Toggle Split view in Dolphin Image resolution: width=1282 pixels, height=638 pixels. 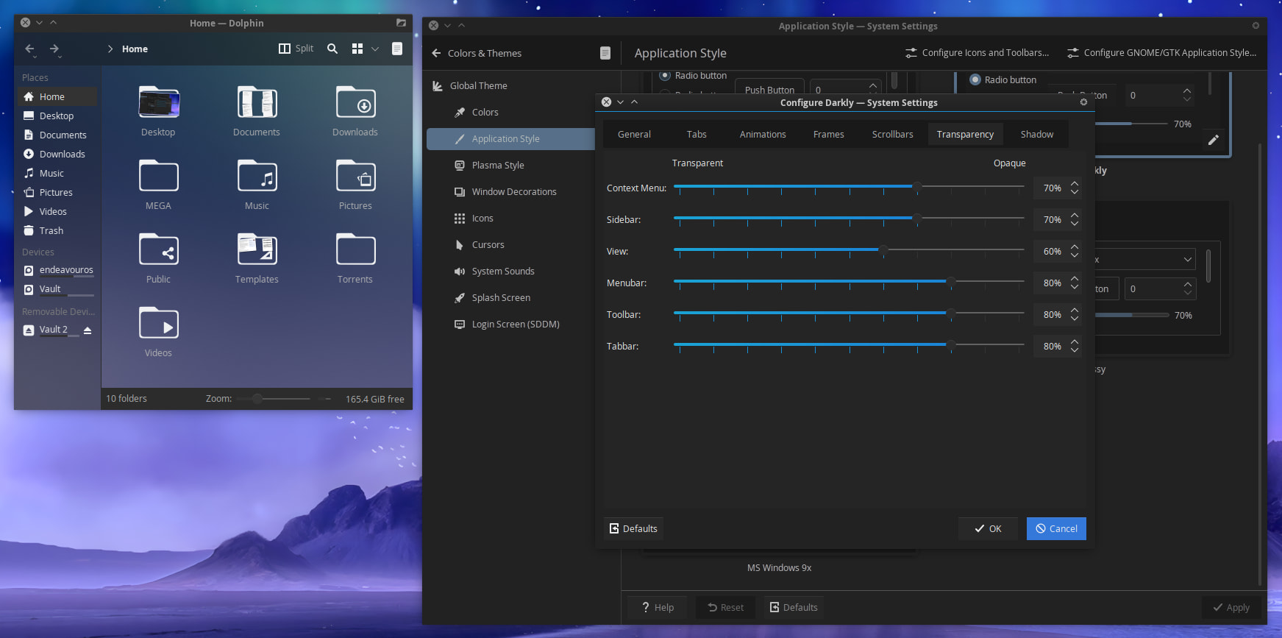pos(296,49)
